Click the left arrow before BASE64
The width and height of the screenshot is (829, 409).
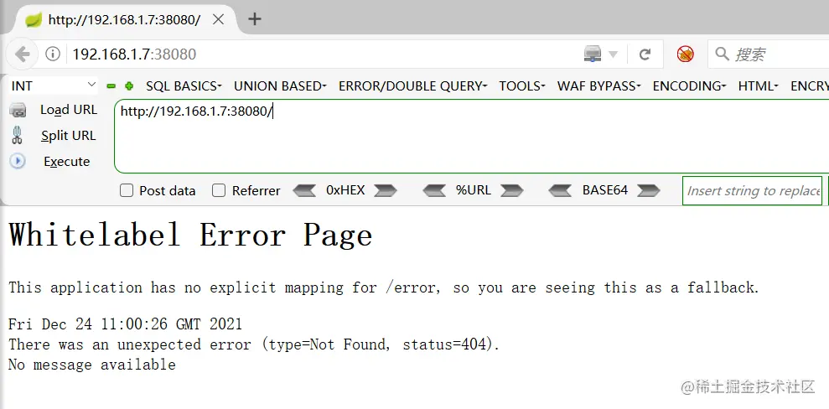point(561,190)
